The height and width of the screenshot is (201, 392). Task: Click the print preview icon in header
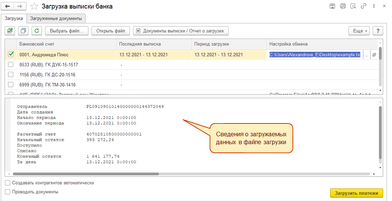tap(353, 6)
